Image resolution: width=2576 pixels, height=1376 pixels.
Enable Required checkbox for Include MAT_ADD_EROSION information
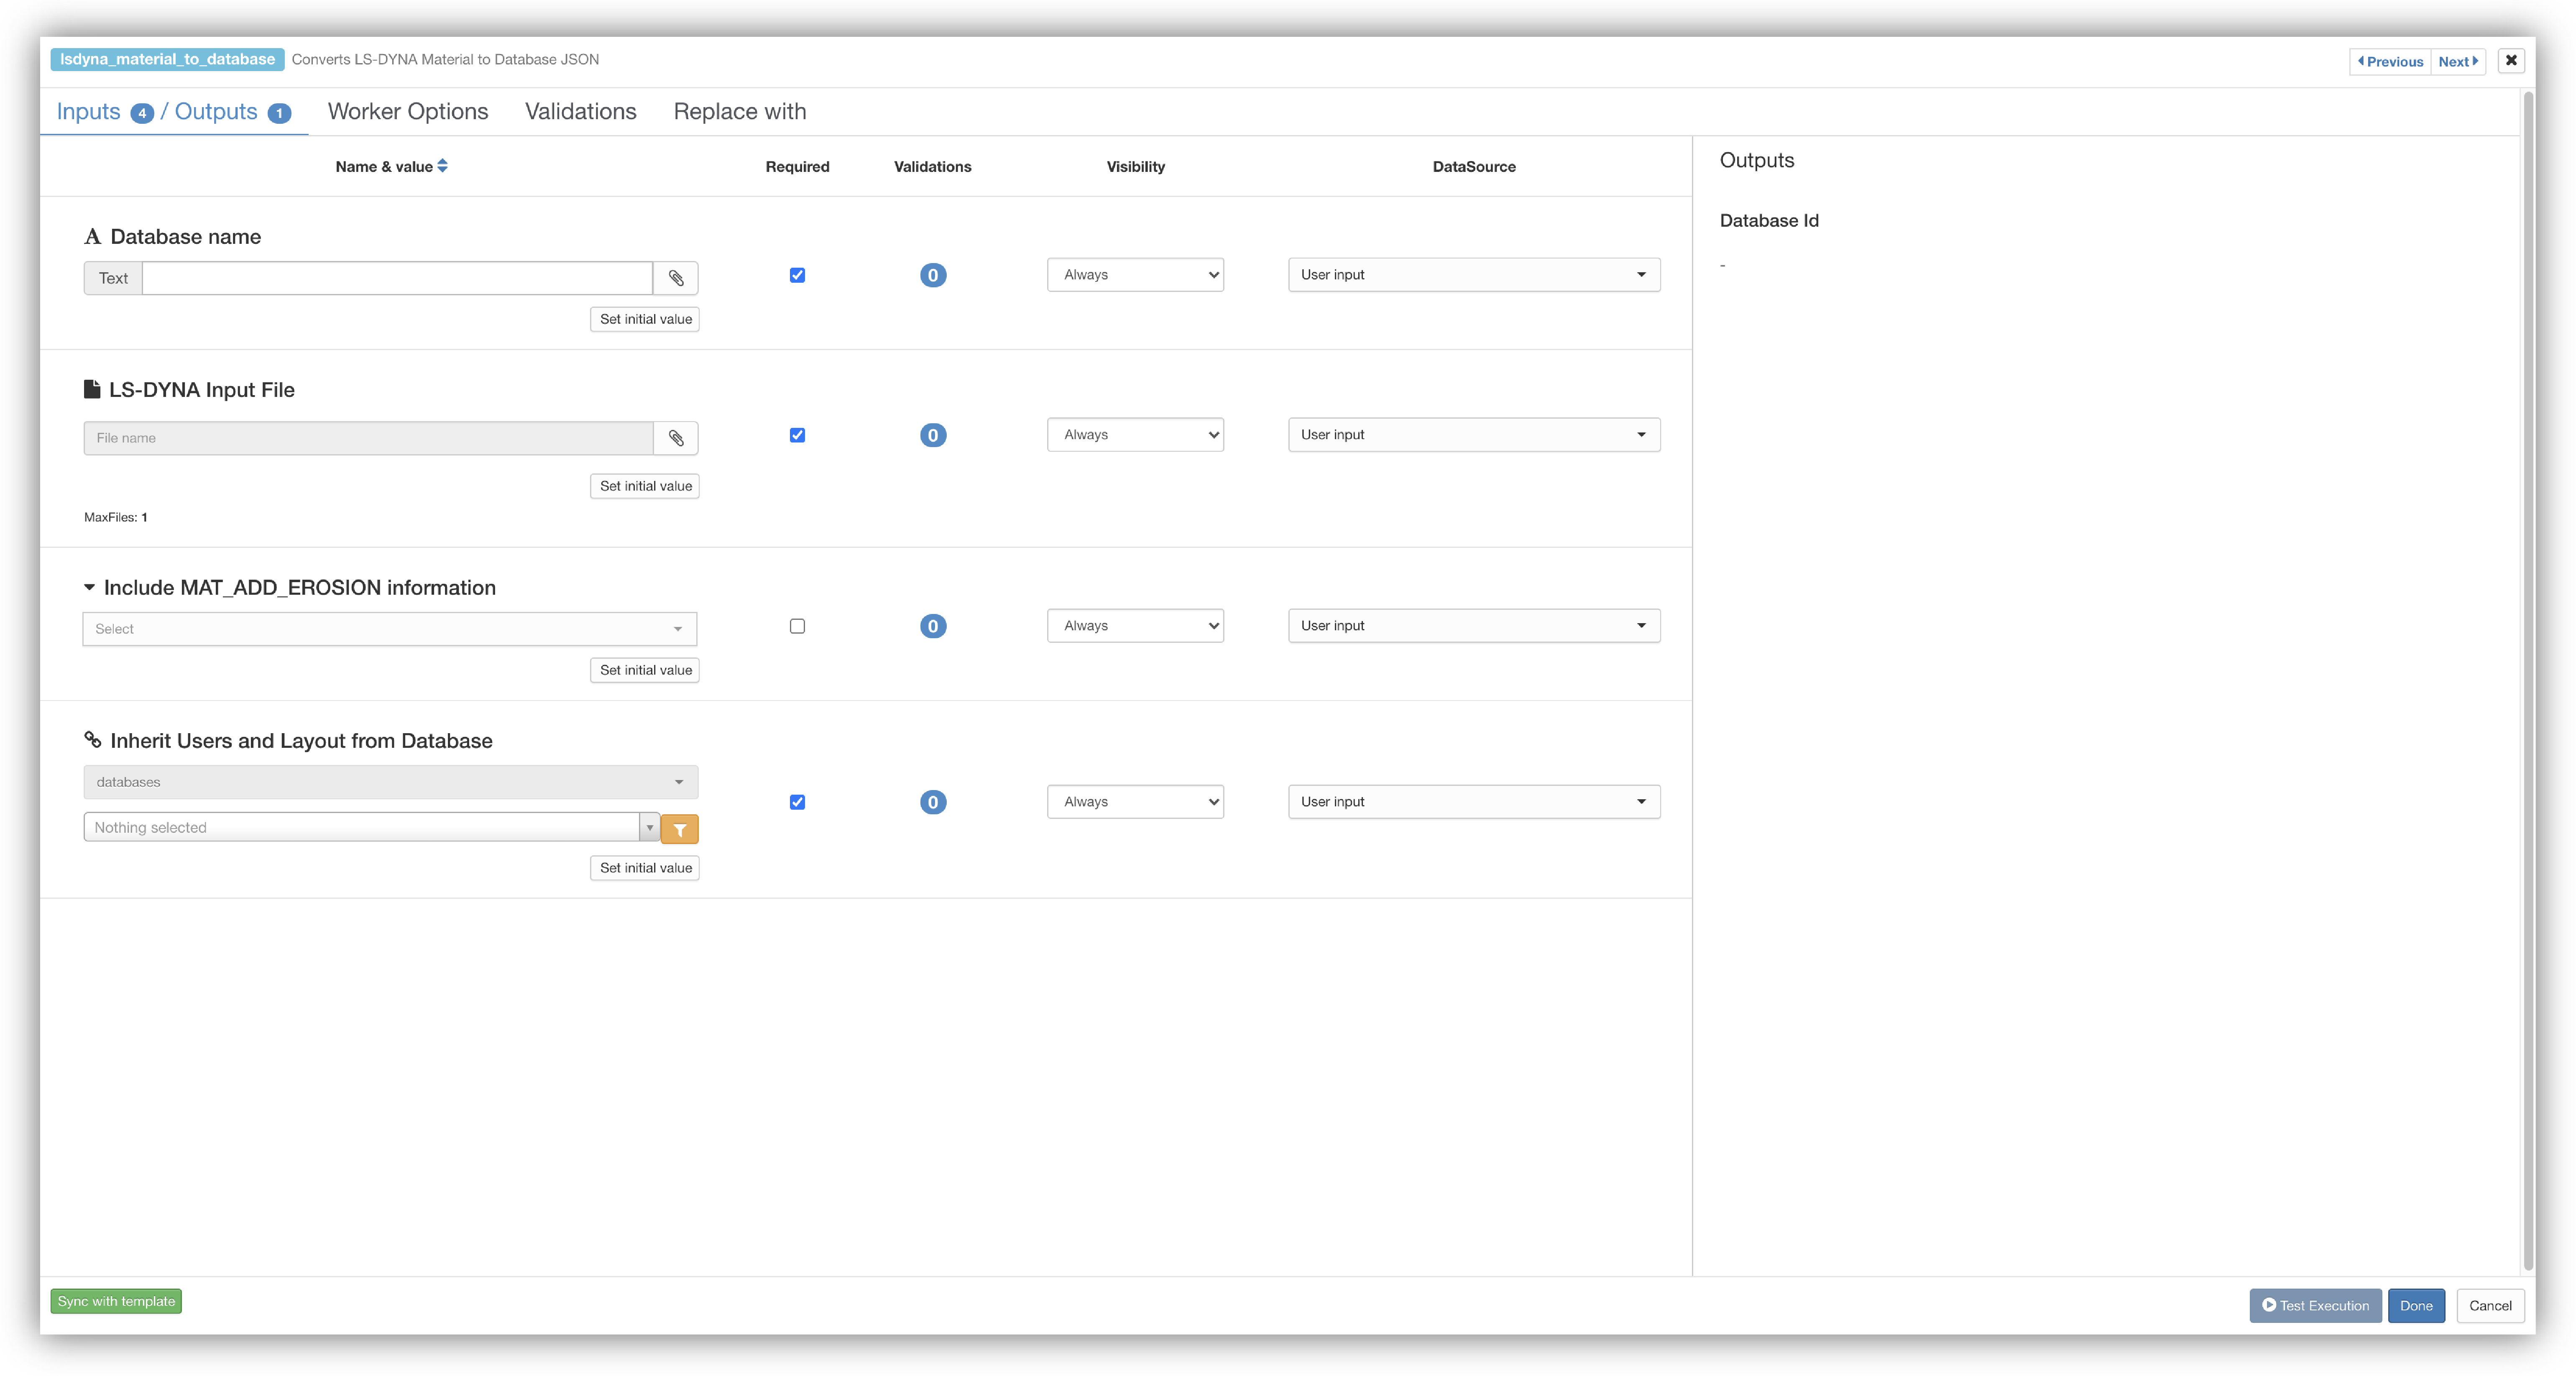pos(797,626)
